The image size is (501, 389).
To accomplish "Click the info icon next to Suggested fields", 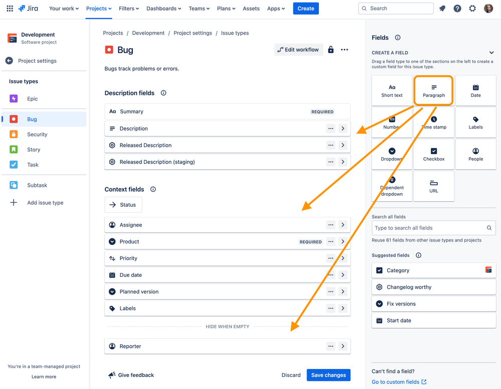I will coord(418,255).
